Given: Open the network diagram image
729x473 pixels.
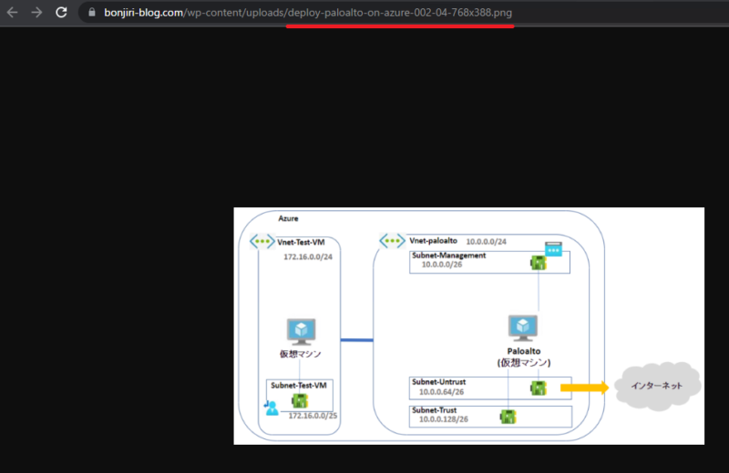Looking at the screenshot, I should (x=468, y=326).
